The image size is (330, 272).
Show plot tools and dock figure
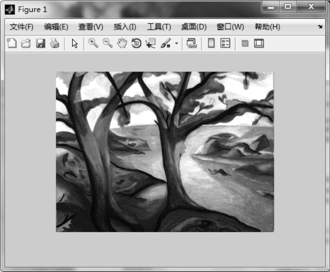tap(259, 44)
